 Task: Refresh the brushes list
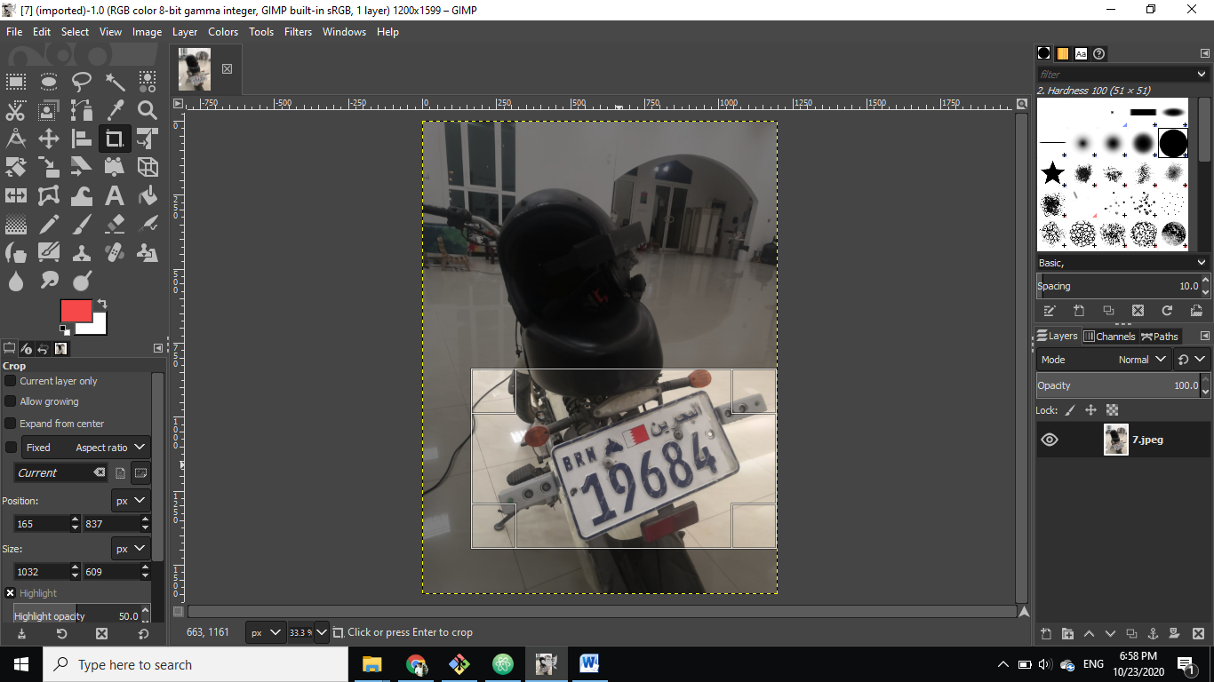(x=1167, y=311)
